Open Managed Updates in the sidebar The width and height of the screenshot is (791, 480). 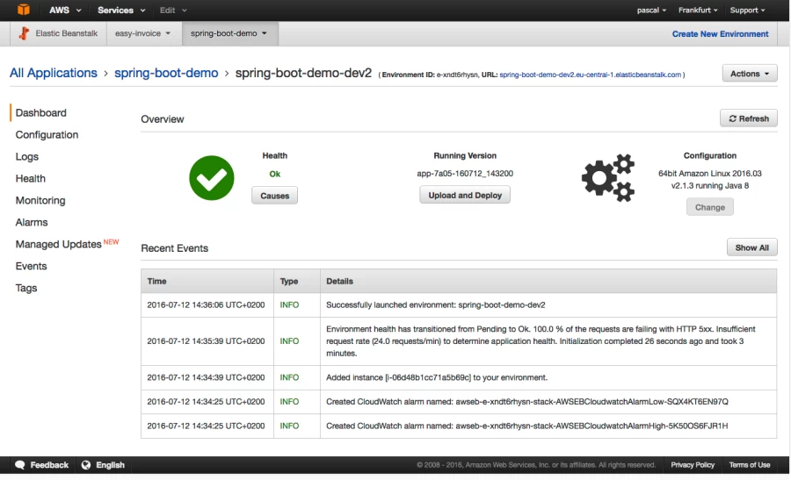click(59, 244)
